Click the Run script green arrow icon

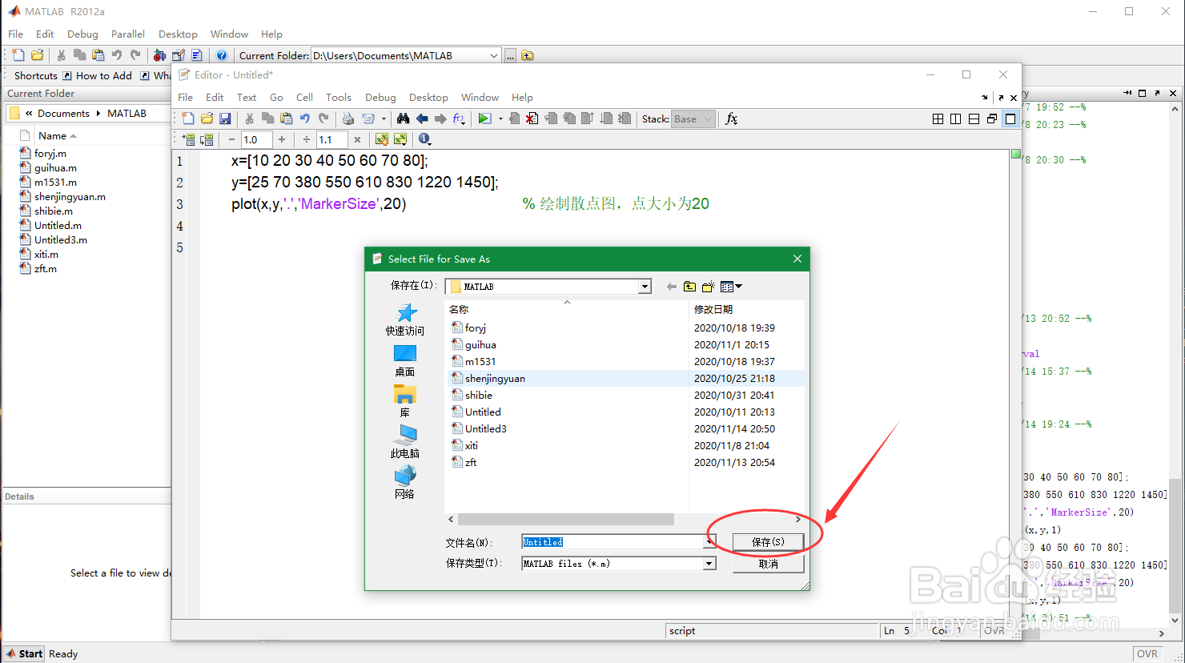tap(484, 119)
